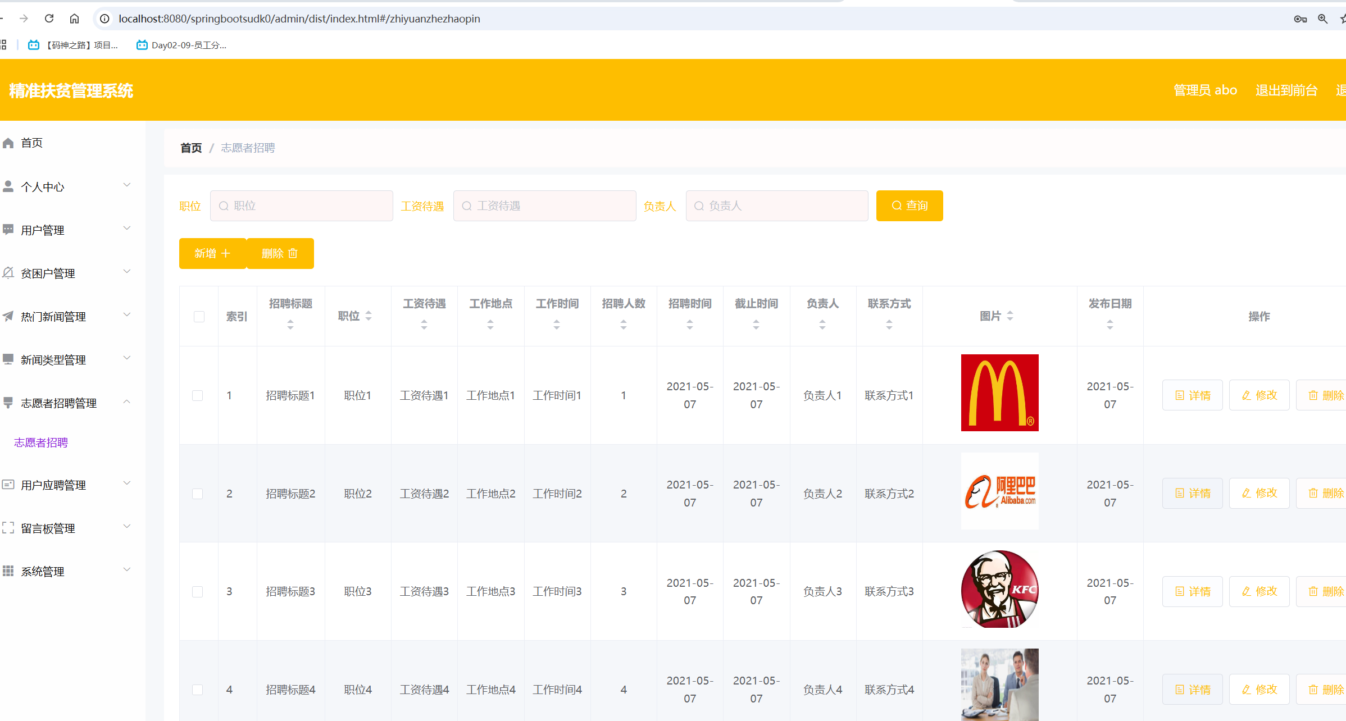Click the site info icon before URL
Screen dimensions: 1346x721
104,19
